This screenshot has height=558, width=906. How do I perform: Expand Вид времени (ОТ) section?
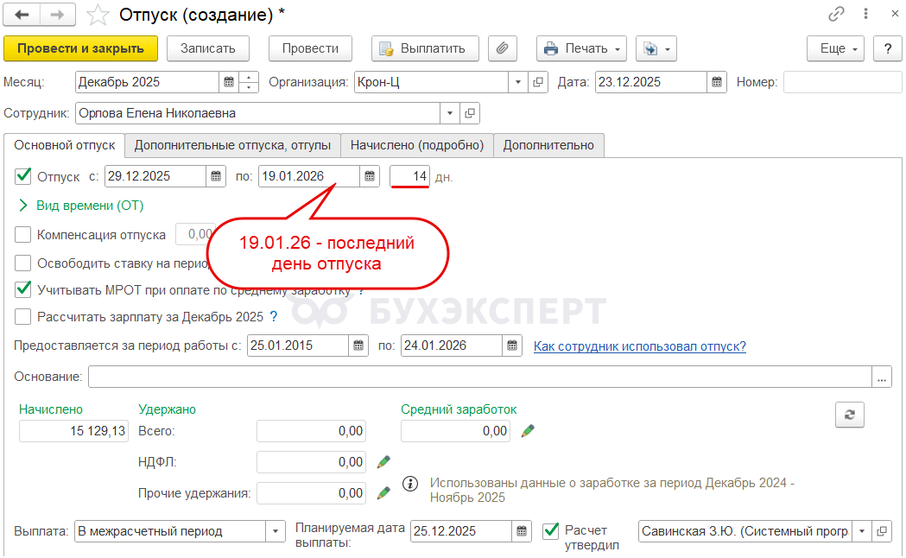pos(81,206)
